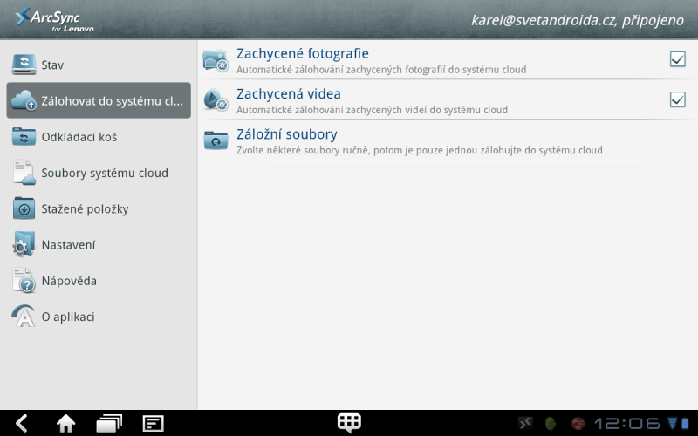The image size is (698, 436).
Task: Open the Nápověda help section
Action: pos(99,281)
